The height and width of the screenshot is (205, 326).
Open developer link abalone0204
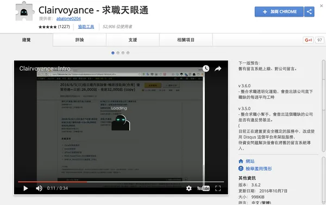pos(68,18)
